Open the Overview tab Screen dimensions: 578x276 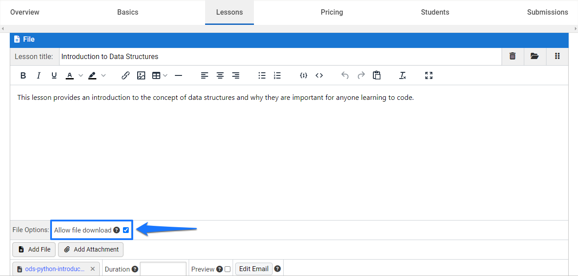25,12
